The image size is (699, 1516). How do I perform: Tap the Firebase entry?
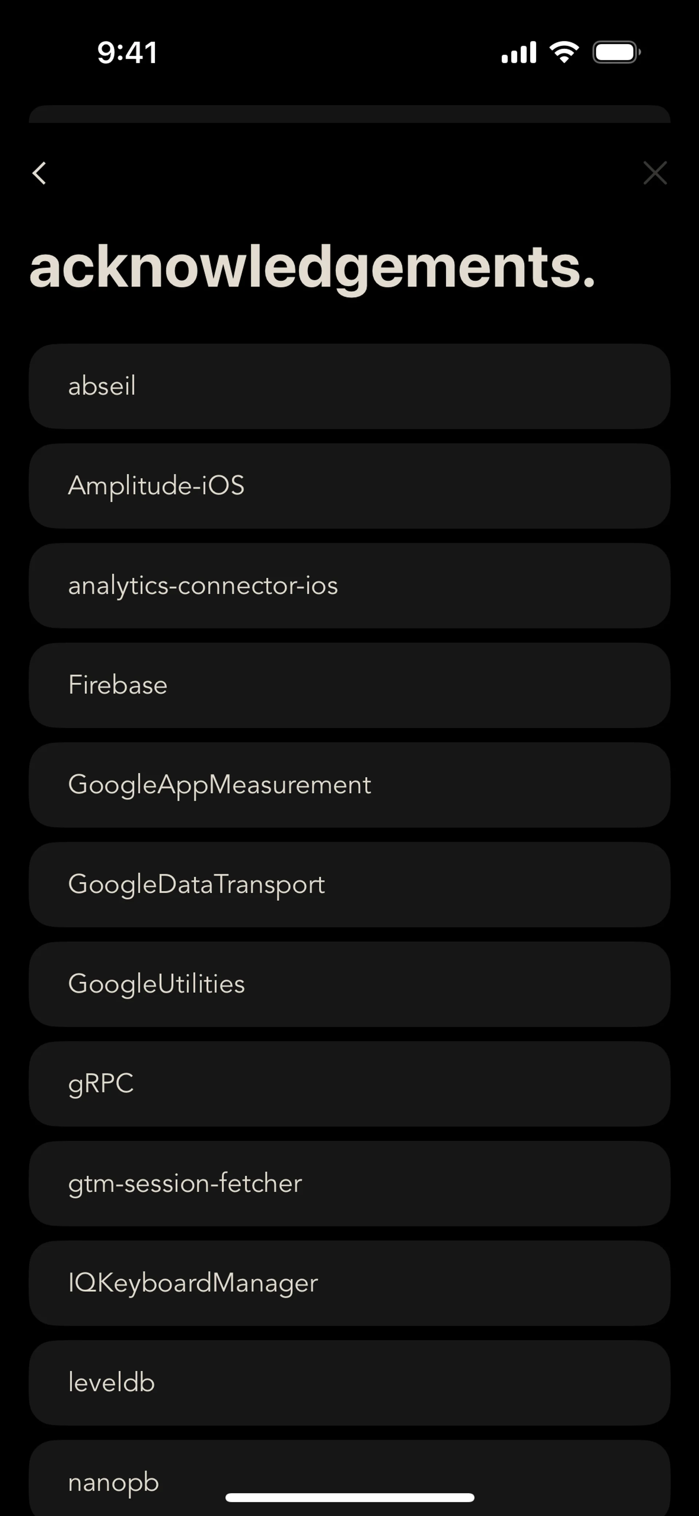(349, 685)
